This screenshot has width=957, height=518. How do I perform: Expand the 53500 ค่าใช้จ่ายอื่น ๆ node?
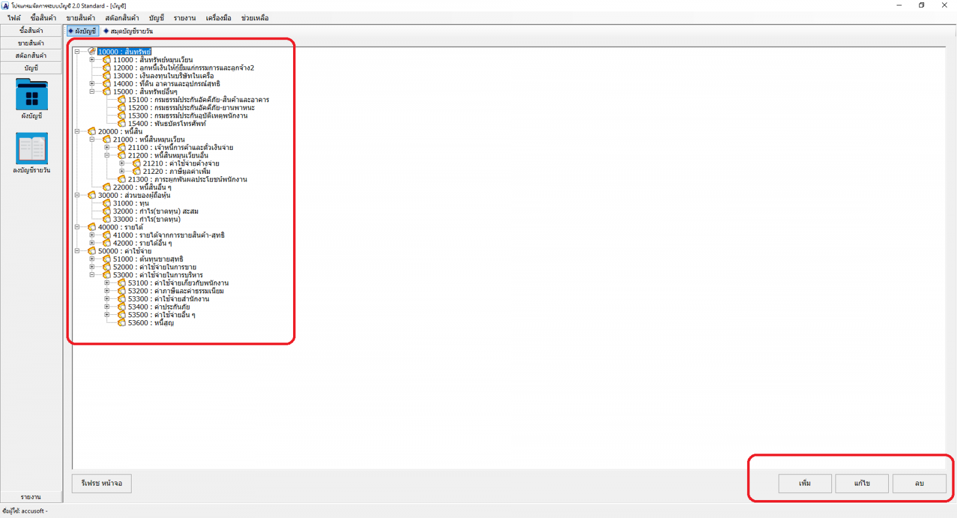pos(107,315)
